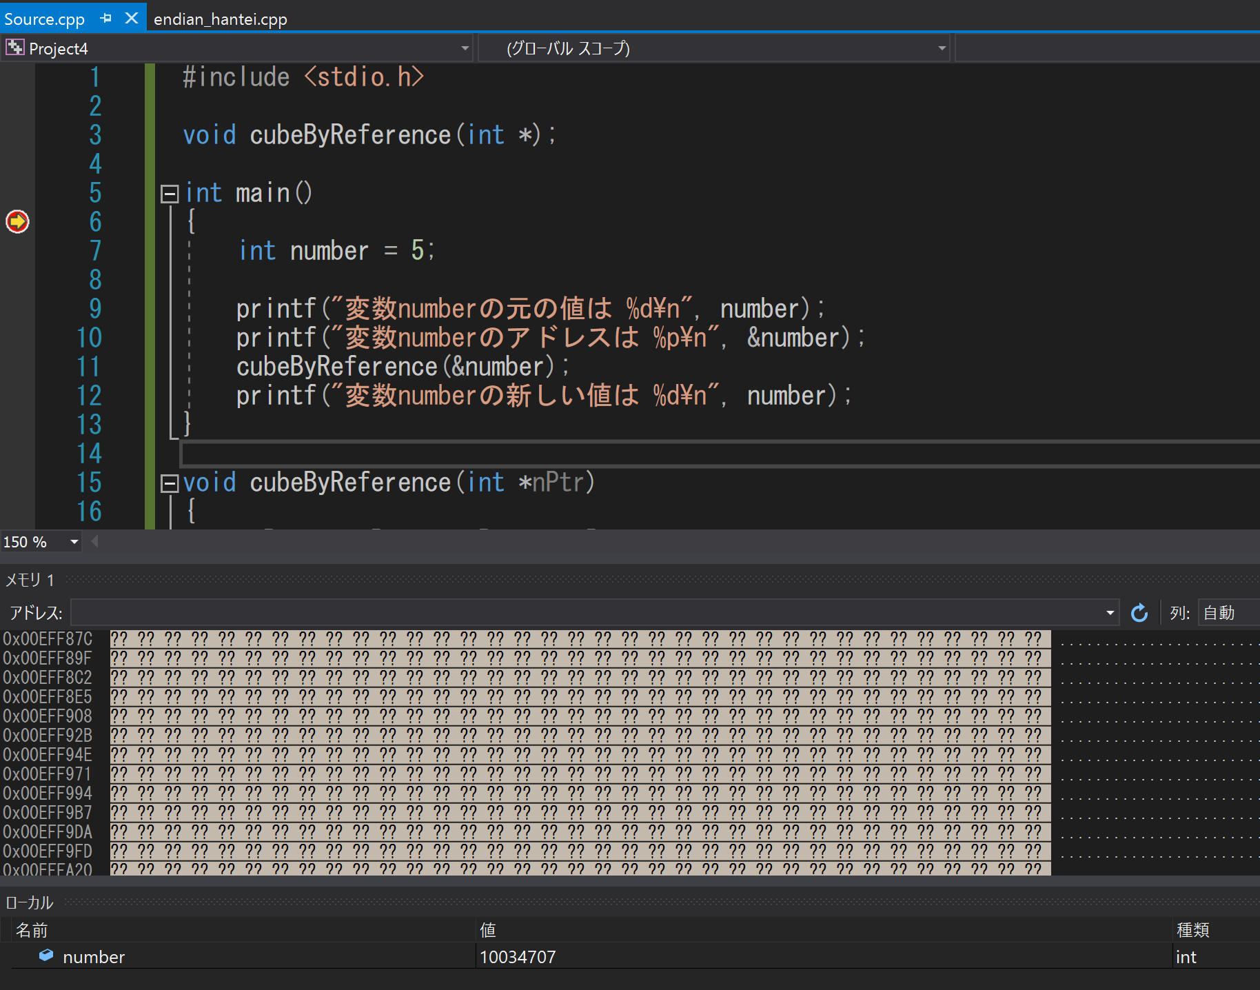Image resolution: width=1260 pixels, height=990 pixels.
Task: Click memory address 0x00EFF94E
Action: [48, 755]
